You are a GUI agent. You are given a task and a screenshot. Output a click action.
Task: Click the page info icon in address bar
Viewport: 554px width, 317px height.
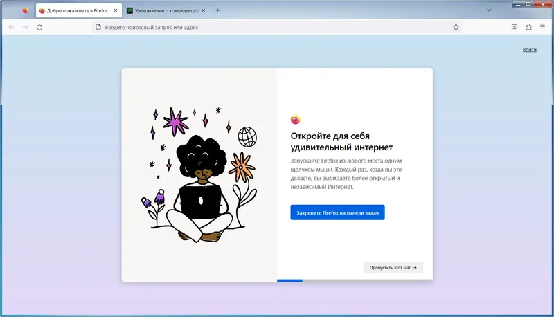click(x=98, y=27)
